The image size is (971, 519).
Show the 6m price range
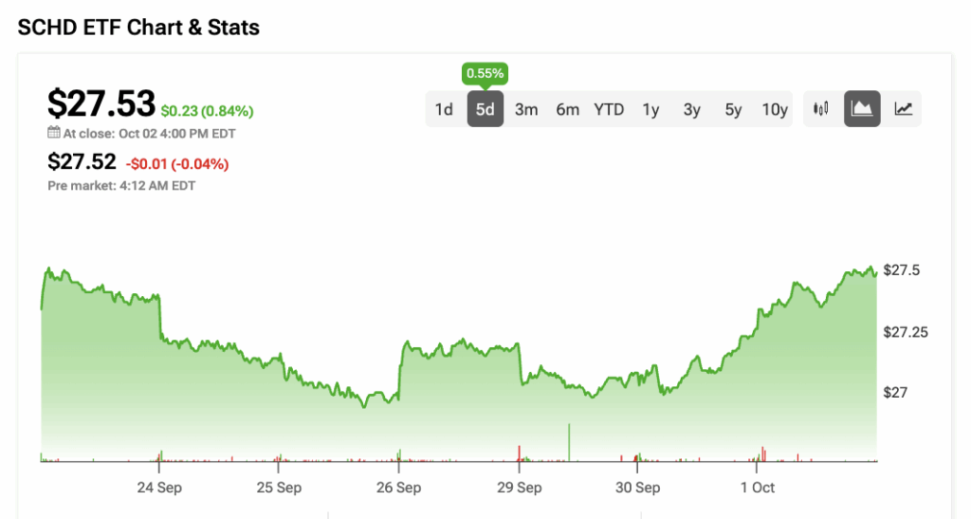567,109
